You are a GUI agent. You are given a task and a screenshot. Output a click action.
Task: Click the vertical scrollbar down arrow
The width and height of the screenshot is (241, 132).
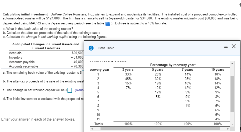point(232,124)
